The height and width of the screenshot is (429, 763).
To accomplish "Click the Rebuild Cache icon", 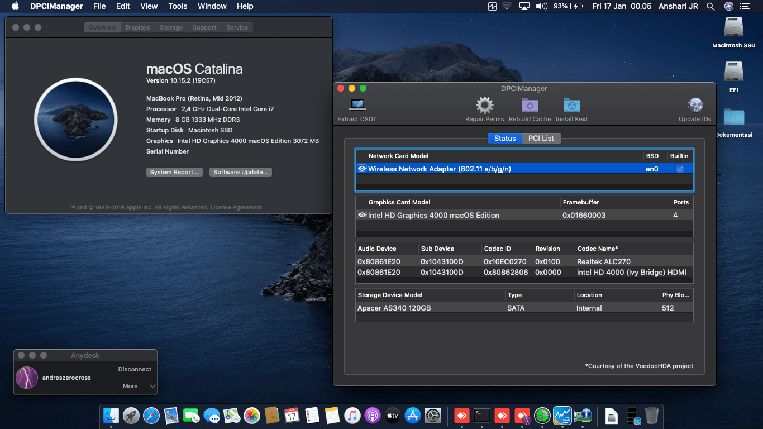I will point(530,106).
